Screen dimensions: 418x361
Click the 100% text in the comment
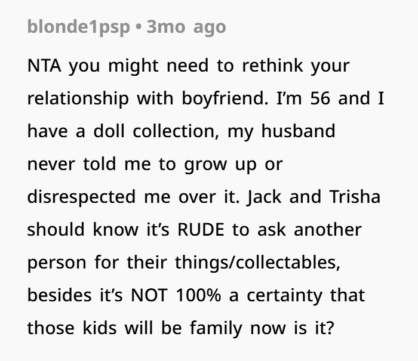point(199,295)
